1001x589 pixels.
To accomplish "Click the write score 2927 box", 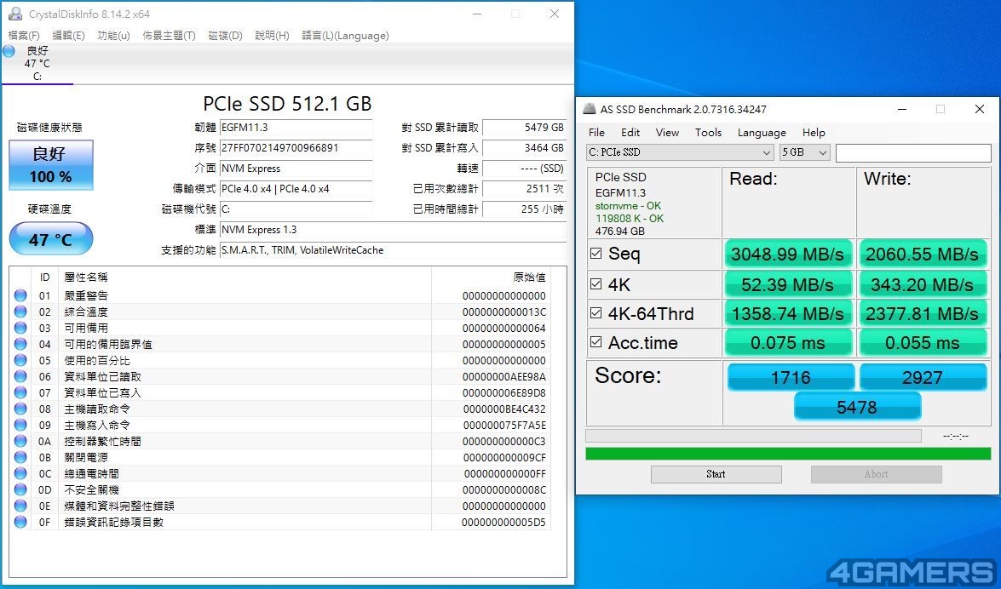I will (x=923, y=377).
